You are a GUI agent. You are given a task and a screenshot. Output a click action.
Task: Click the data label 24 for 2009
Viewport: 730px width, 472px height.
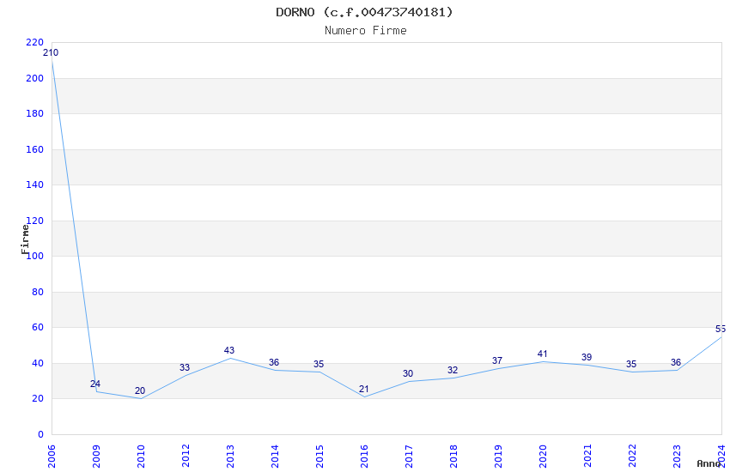click(95, 384)
